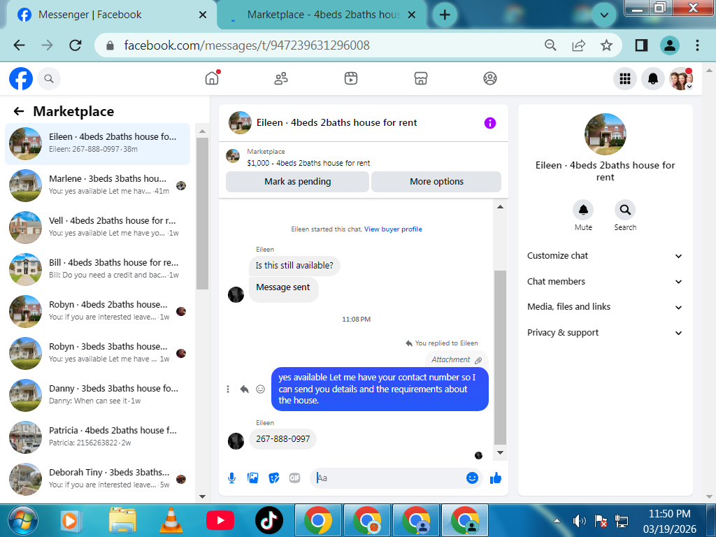Viewport: 716px width, 537px height.
Task: Open the account profile picture menu
Action: tap(681, 78)
